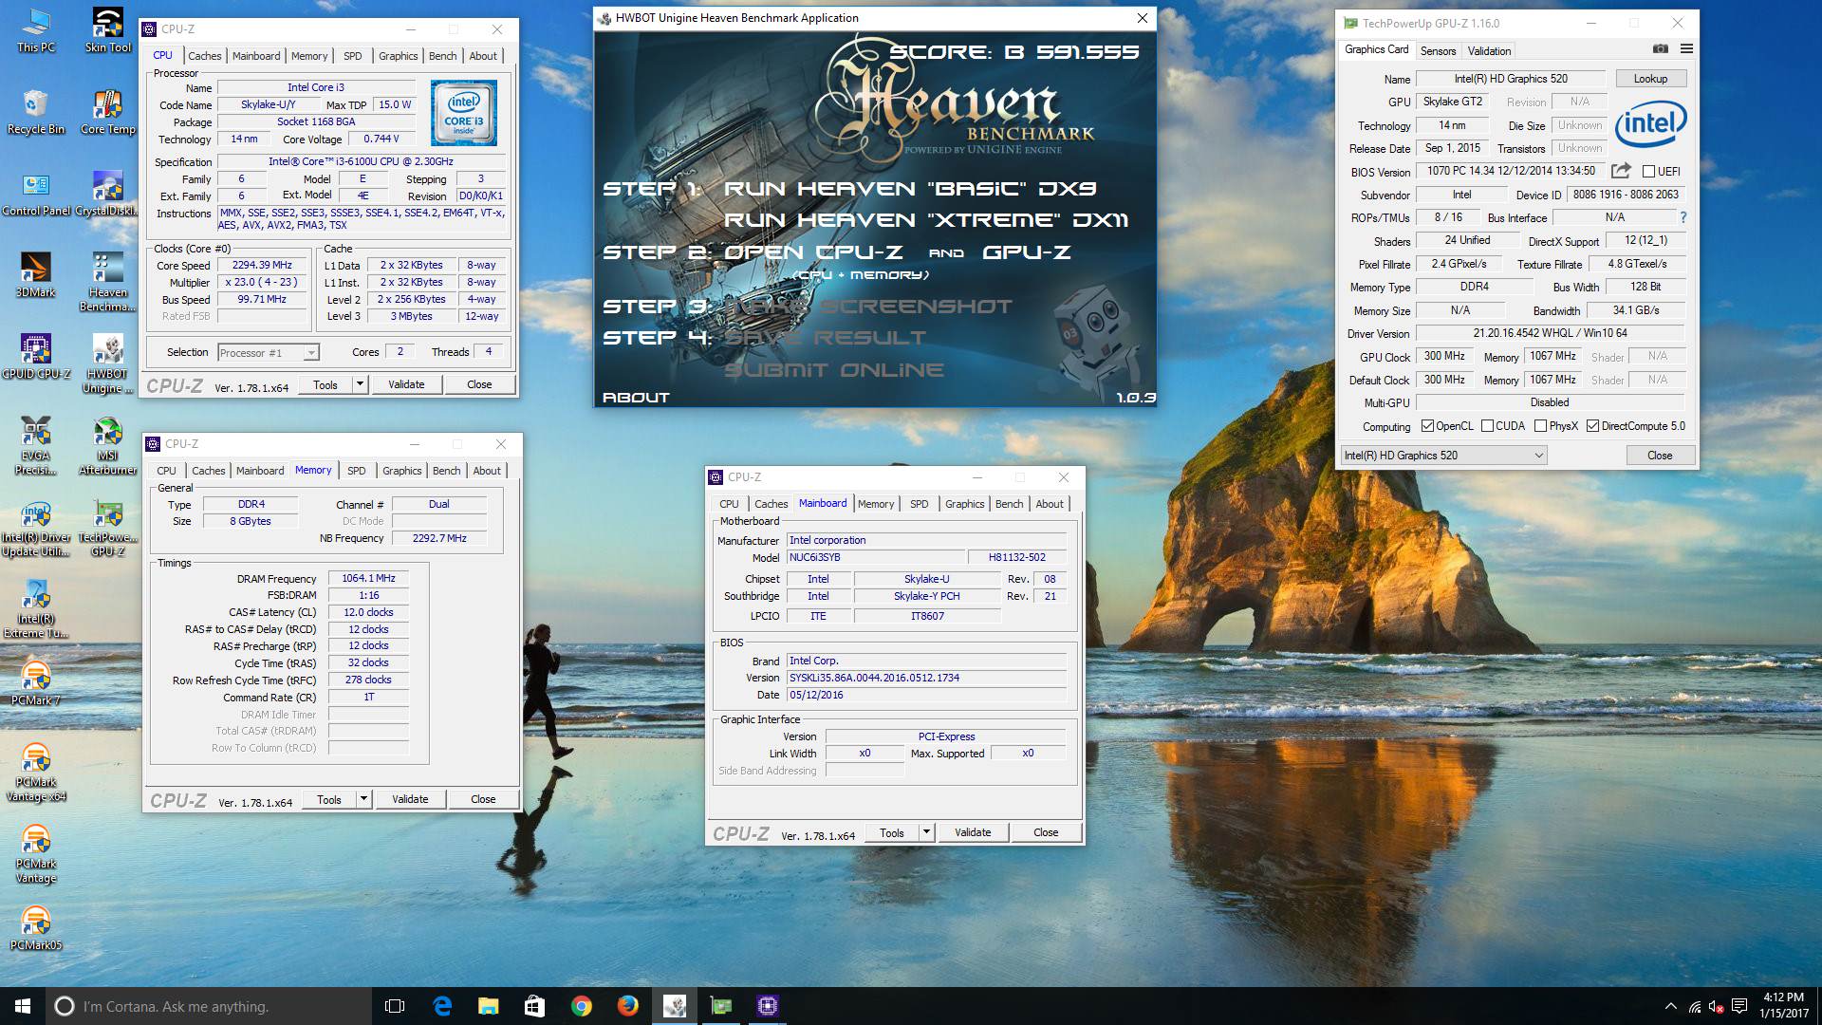Open the This PC desktop icon
This screenshot has width=1822, height=1025.
pyautogui.click(x=36, y=30)
